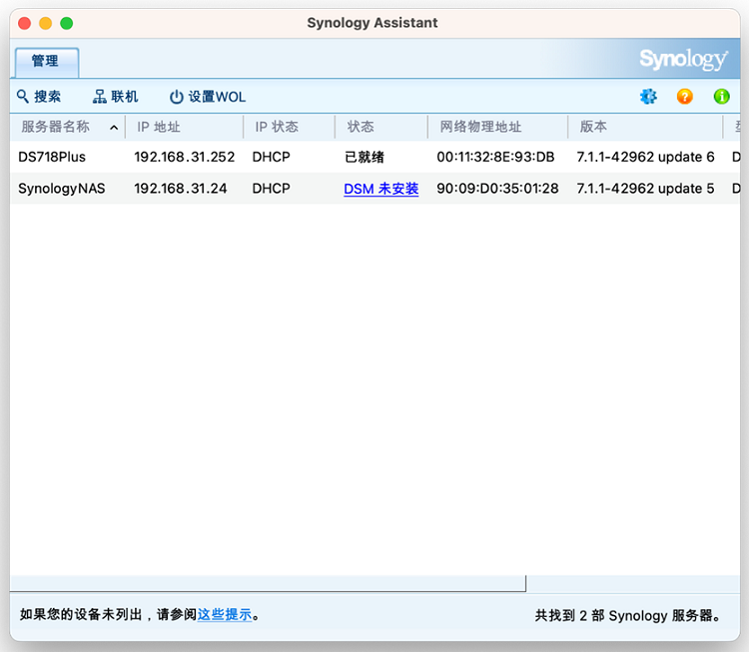Click the Synology logo
Viewport: 749px width, 652px height.
coord(683,60)
